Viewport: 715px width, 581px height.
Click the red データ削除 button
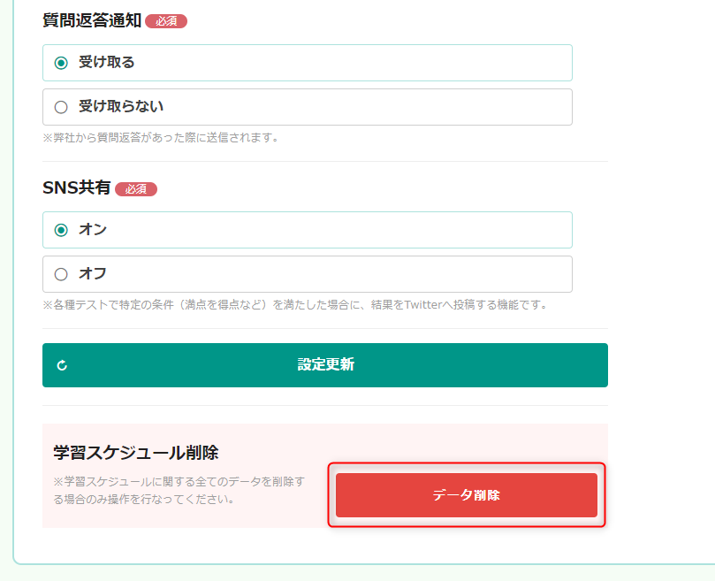[x=467, y=494]
